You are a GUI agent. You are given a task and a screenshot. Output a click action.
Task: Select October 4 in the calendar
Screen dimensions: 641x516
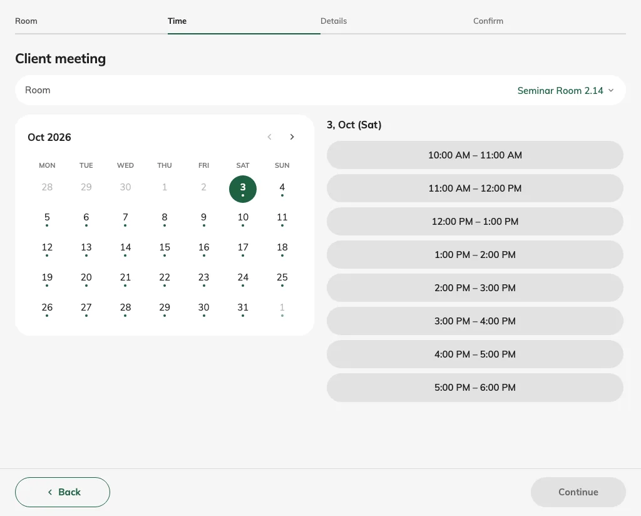click(x=282, y=189)
